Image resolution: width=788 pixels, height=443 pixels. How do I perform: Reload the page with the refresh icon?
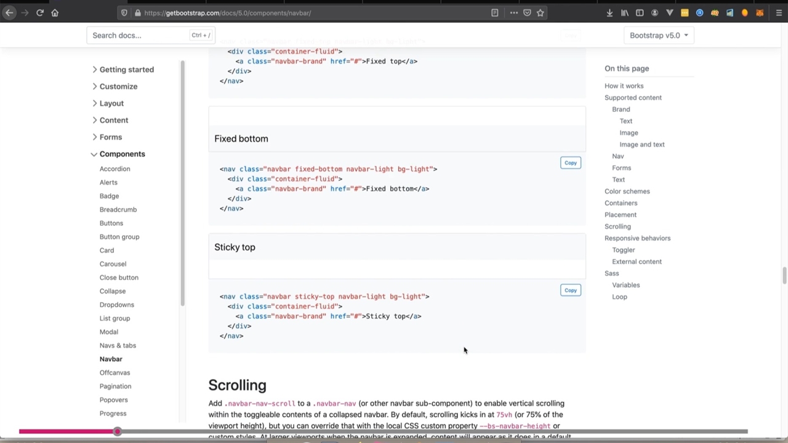pyautogui.click(x=39, y=13)
